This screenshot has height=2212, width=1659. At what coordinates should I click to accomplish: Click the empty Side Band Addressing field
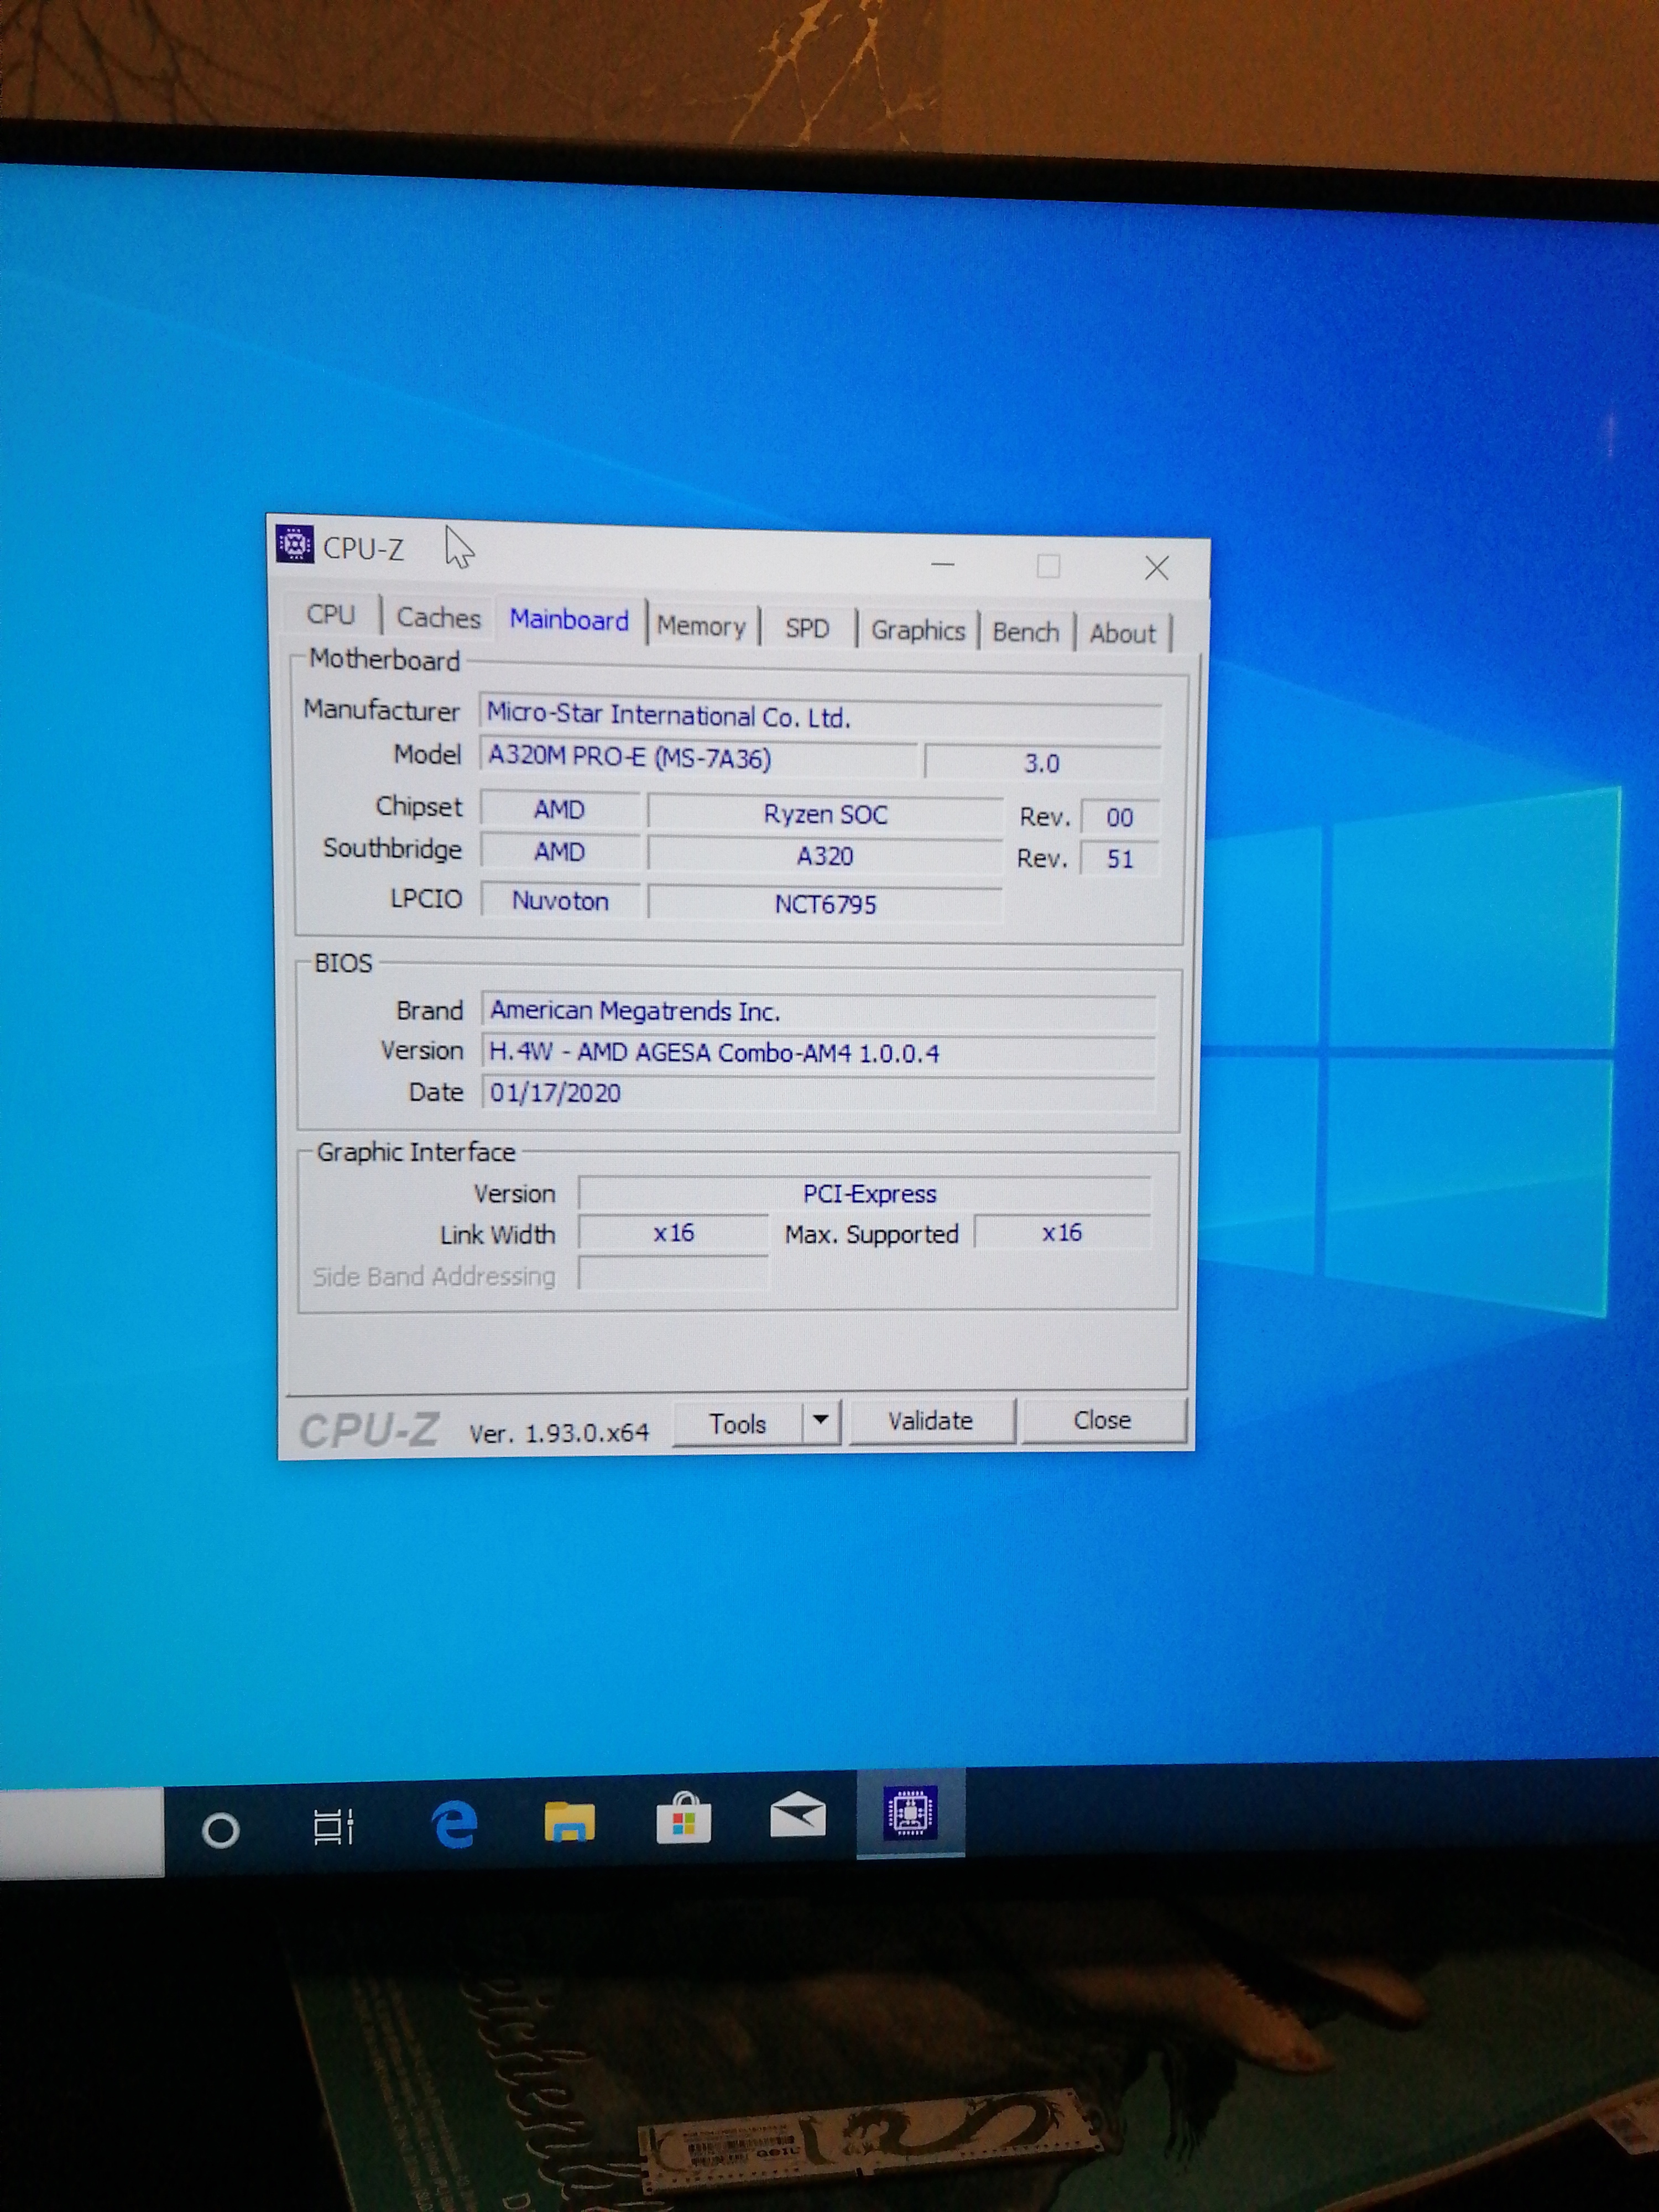coord(673,1274)
